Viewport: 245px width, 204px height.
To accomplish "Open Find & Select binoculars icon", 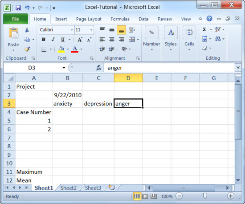I will [218, 39].
